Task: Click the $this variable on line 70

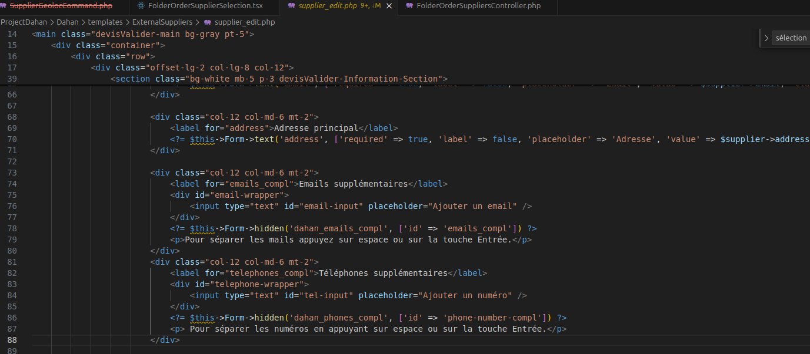Action: click(202, 139)
